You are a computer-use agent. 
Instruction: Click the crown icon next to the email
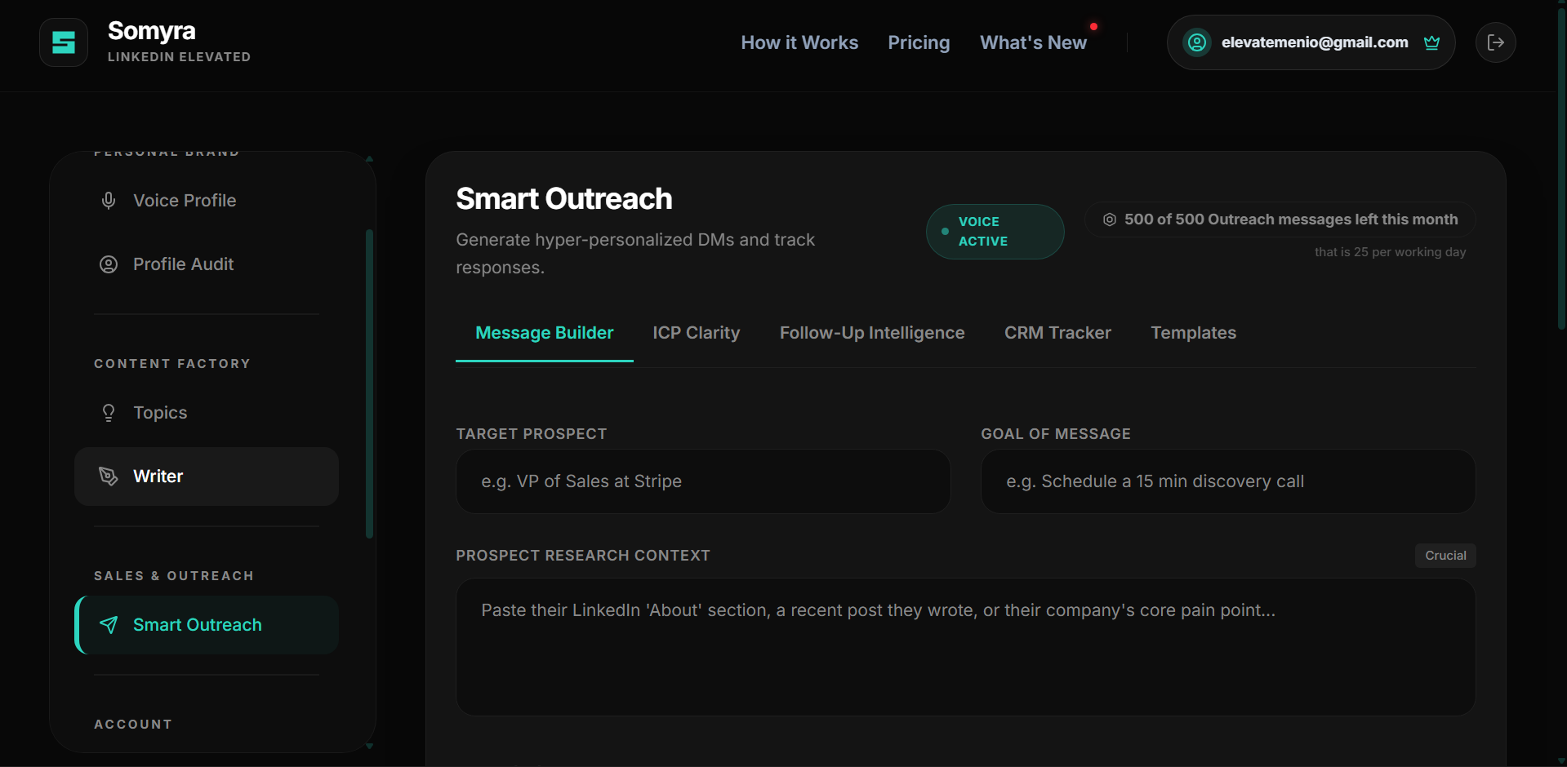(1431, 42)
